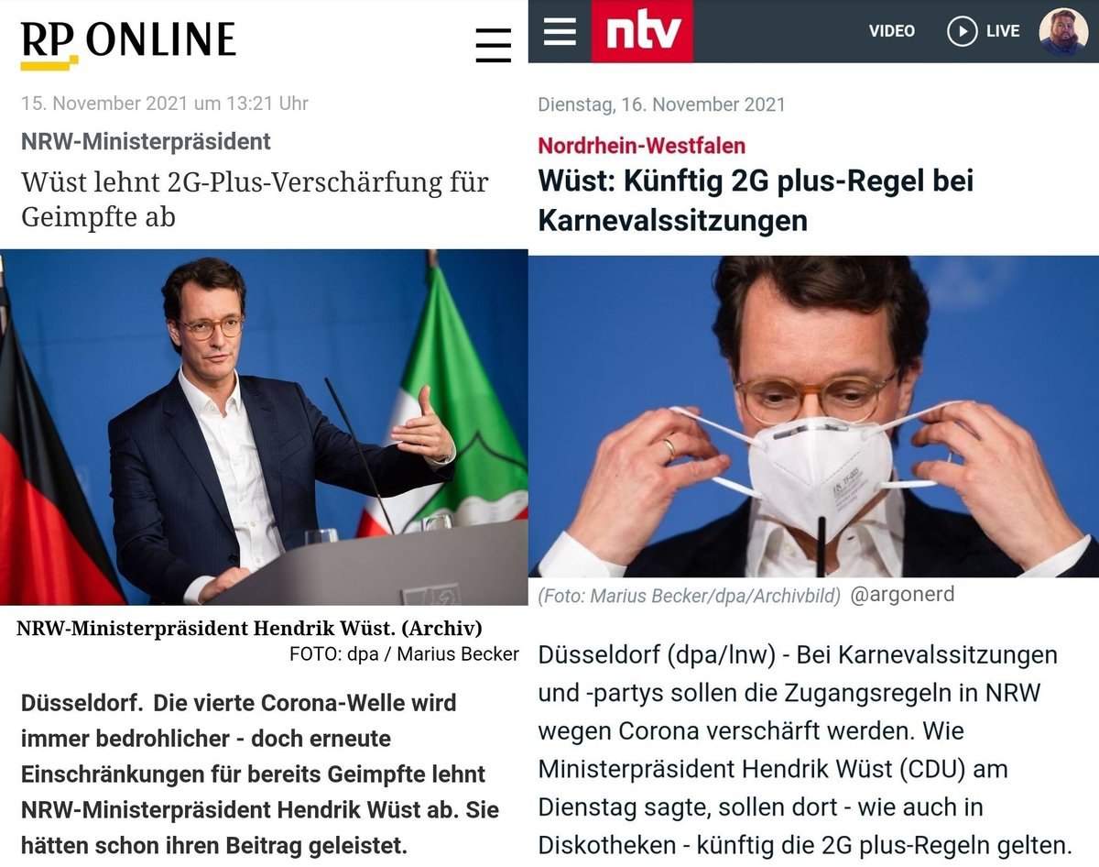Click the red ntv logo
The image size is (1099, 867).
[x=642, y=31]
